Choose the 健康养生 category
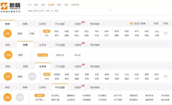This screenshot has height=105, width=172. click(x=71, y=96)
